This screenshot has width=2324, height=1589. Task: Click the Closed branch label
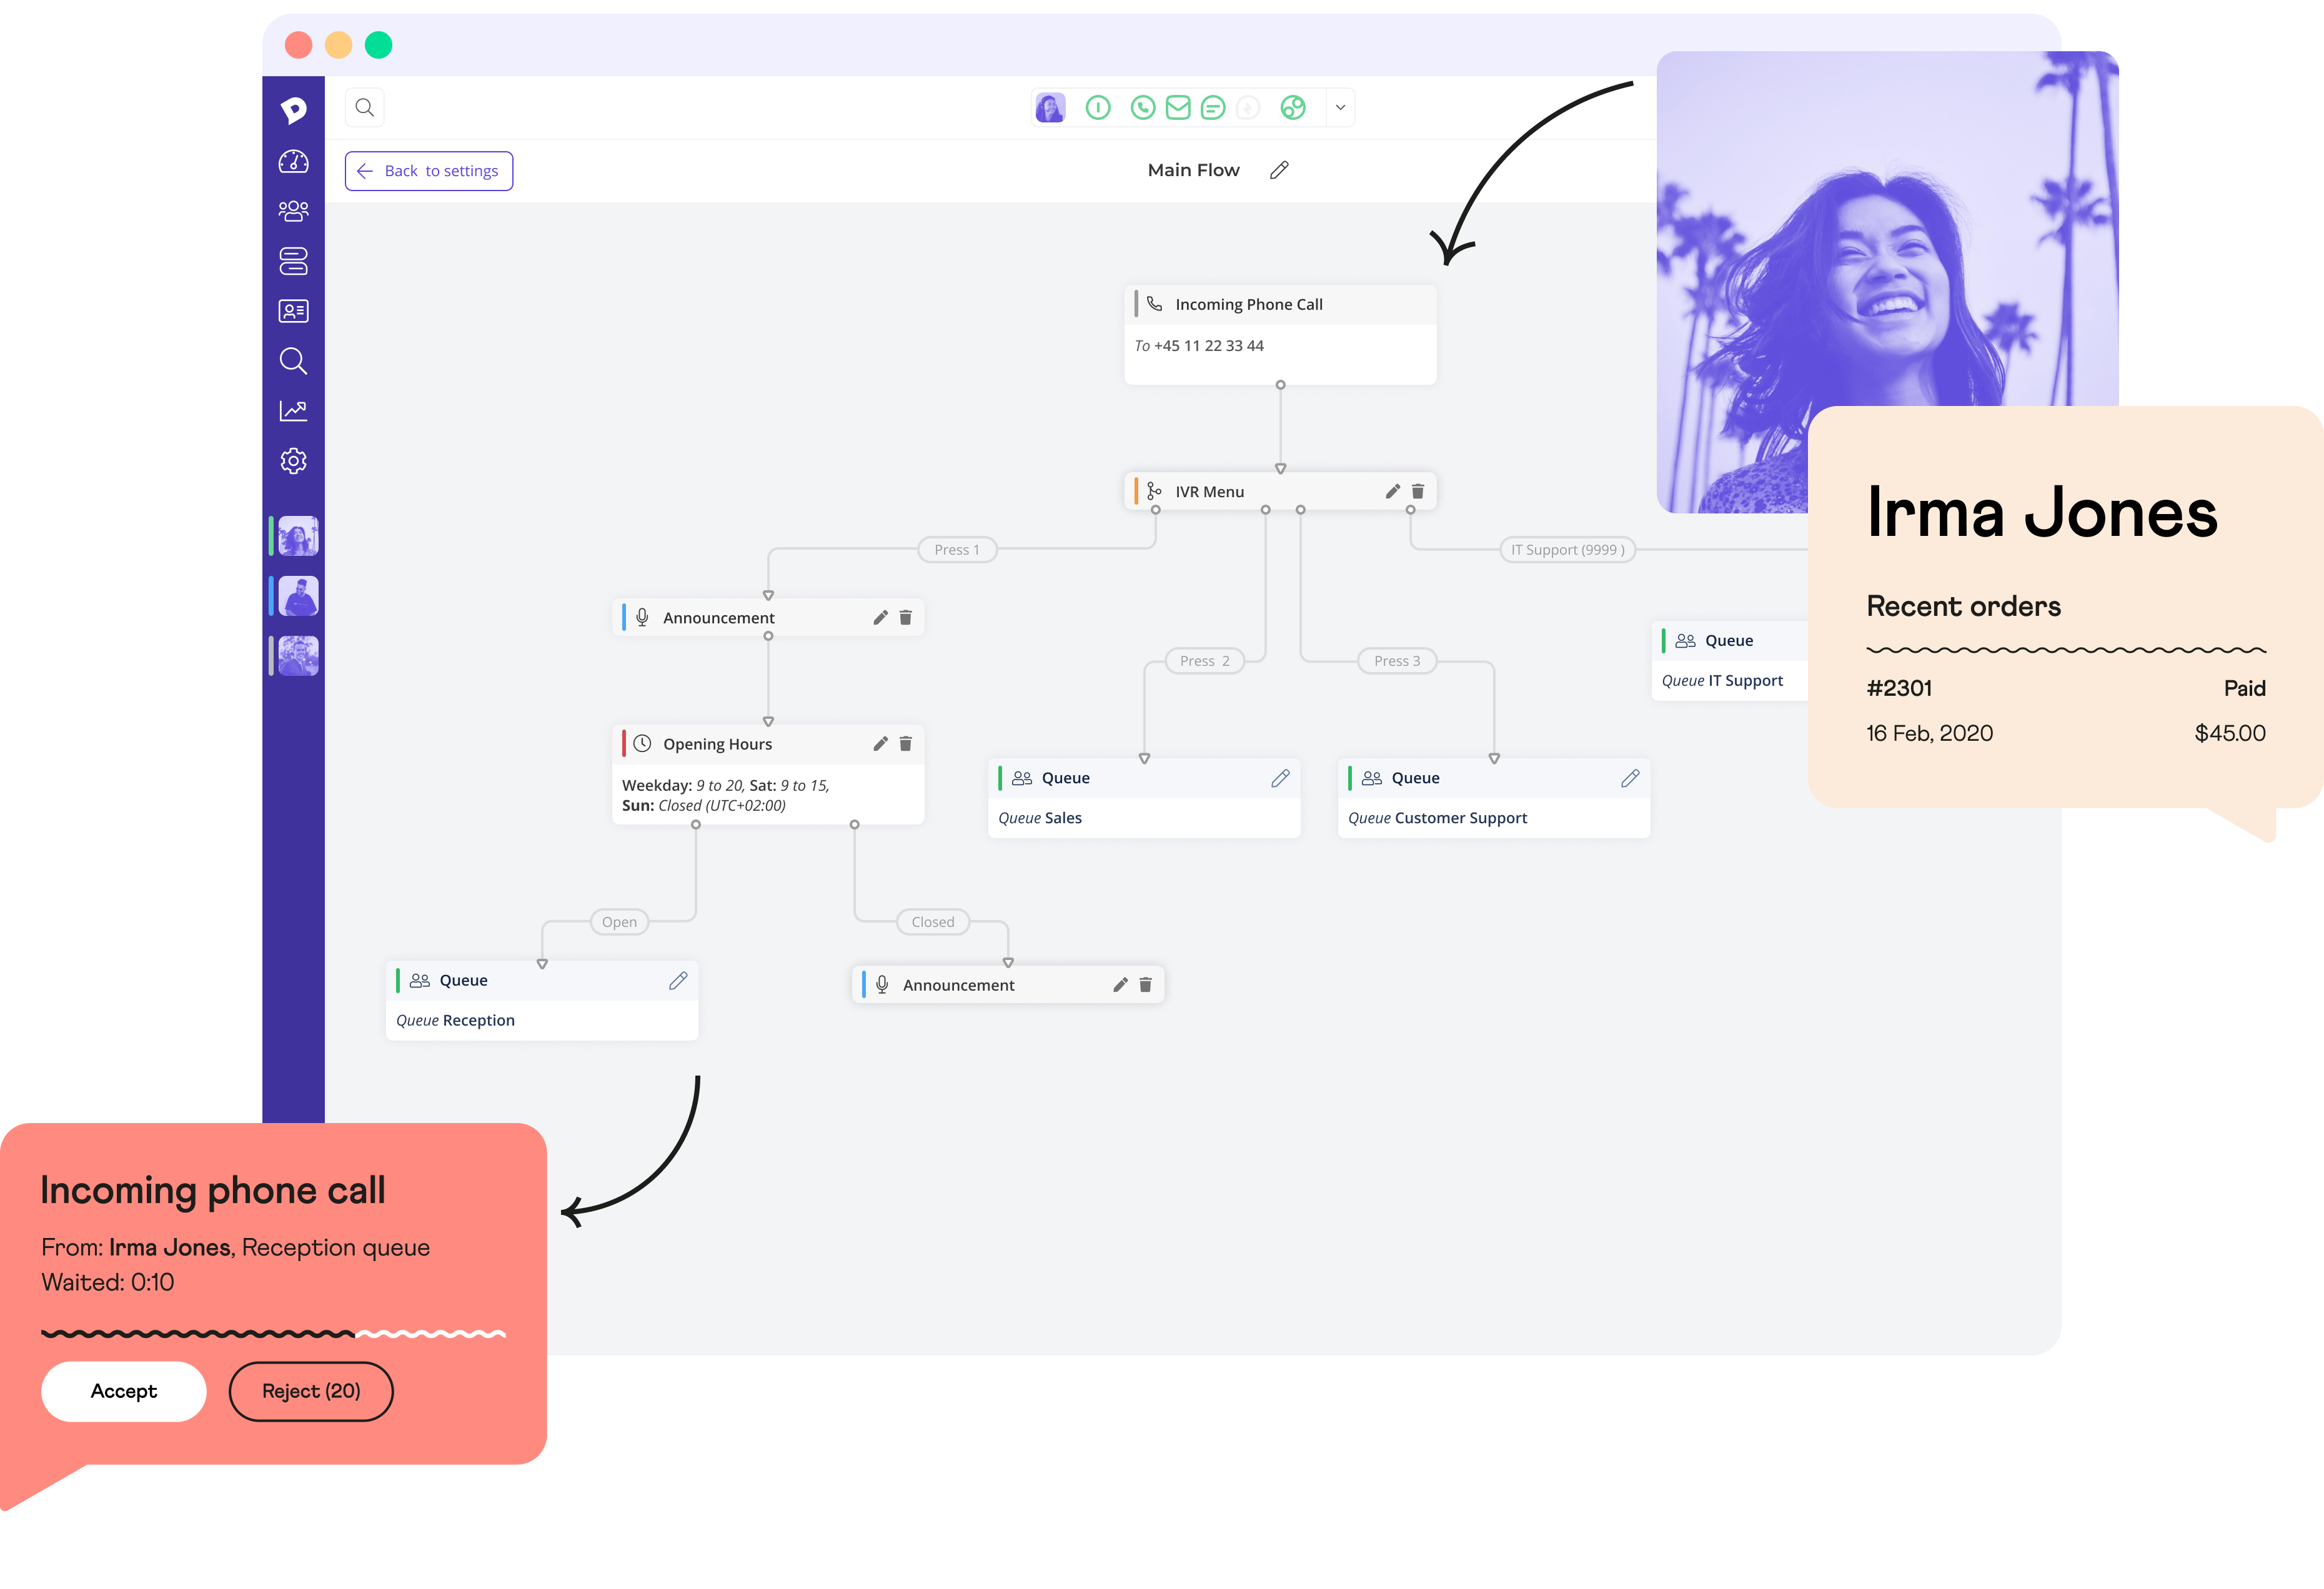pos(933,921)
